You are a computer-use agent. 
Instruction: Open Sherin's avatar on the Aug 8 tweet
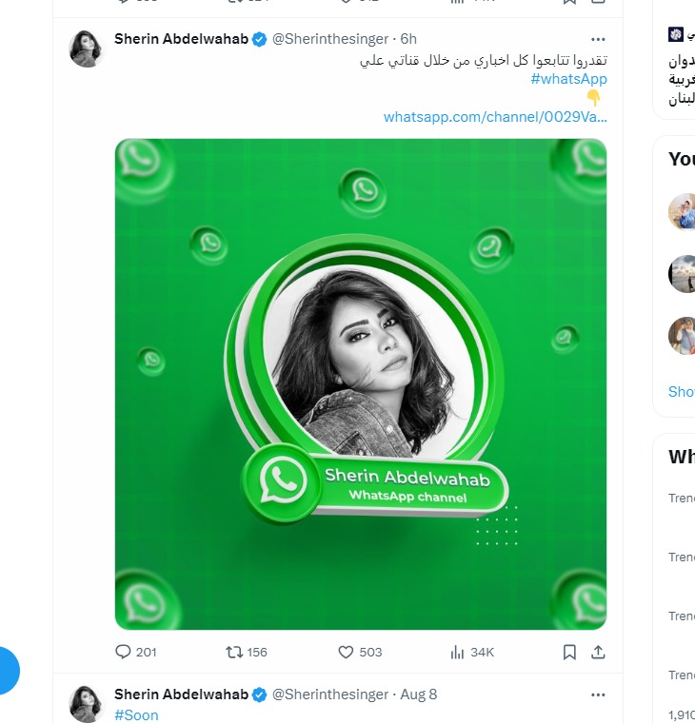[86, 703]
